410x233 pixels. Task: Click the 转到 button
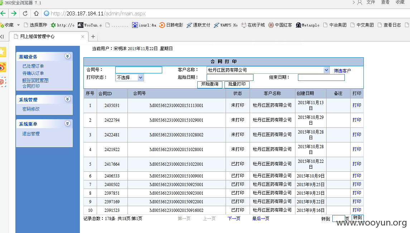[357, 218]
